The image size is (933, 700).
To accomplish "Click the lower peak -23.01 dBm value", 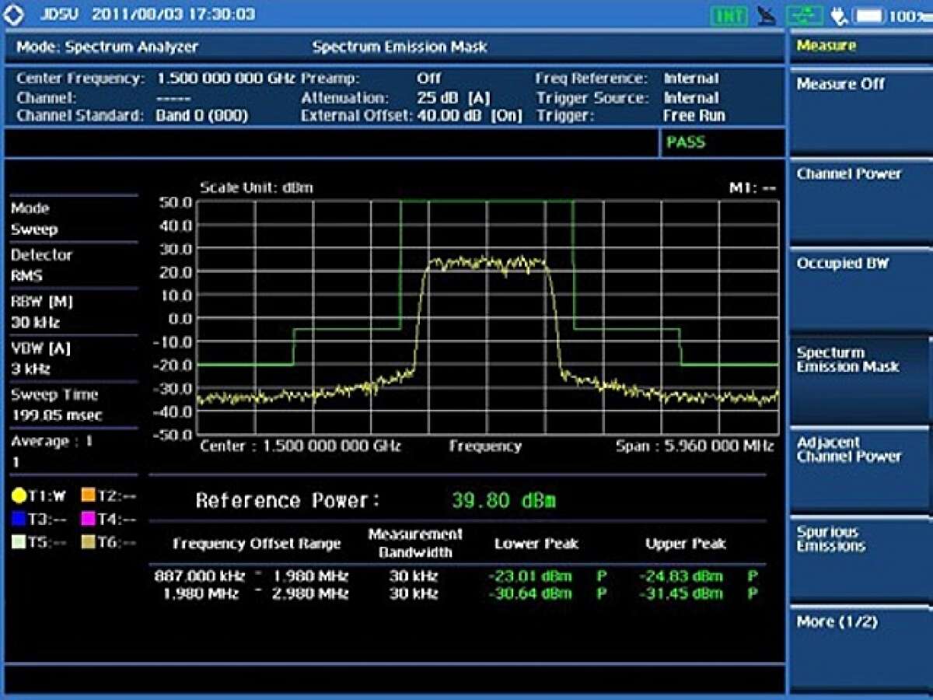I will (530, 576).
